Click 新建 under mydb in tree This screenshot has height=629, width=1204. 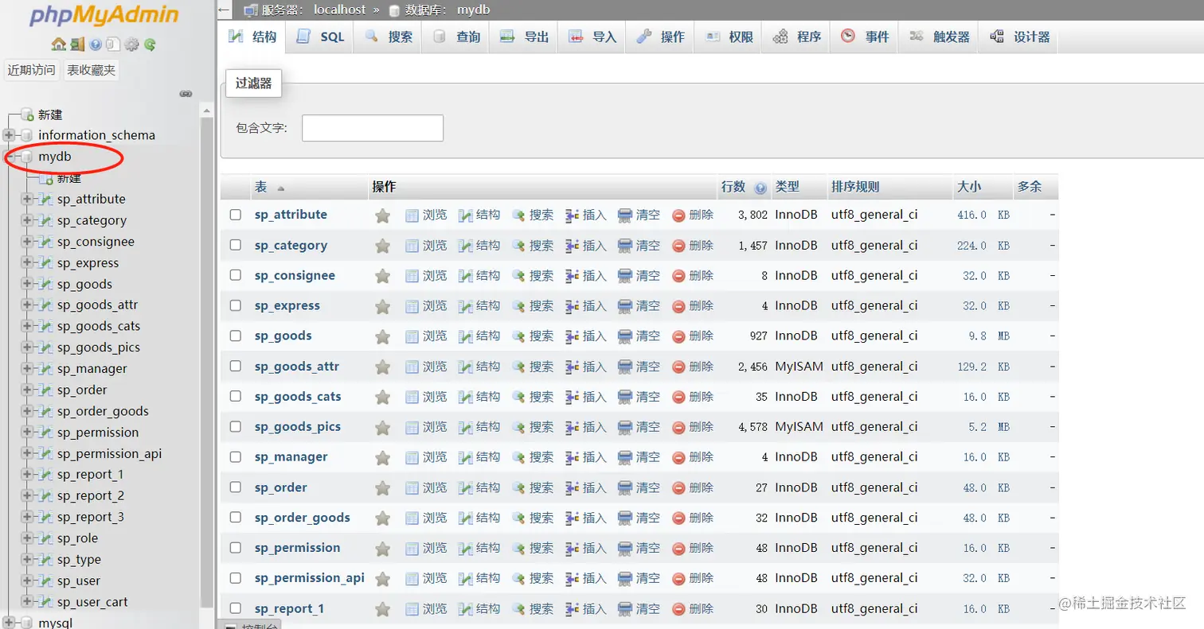[x=68, y=178]
